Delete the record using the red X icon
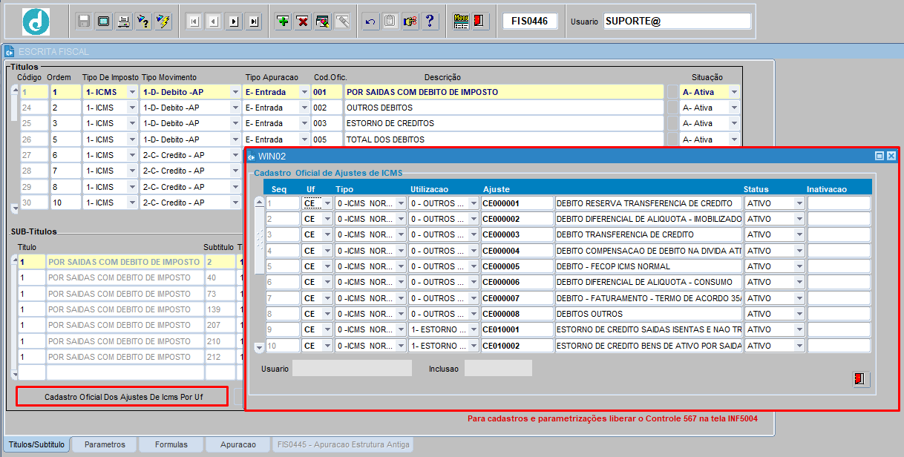 [301, 21]
